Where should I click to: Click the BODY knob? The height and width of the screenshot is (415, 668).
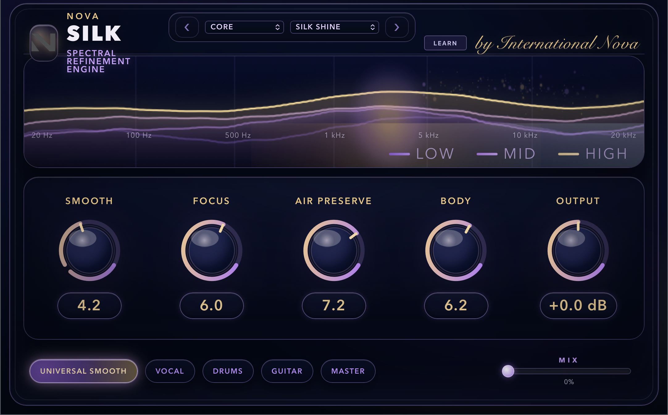coord(456,250)
